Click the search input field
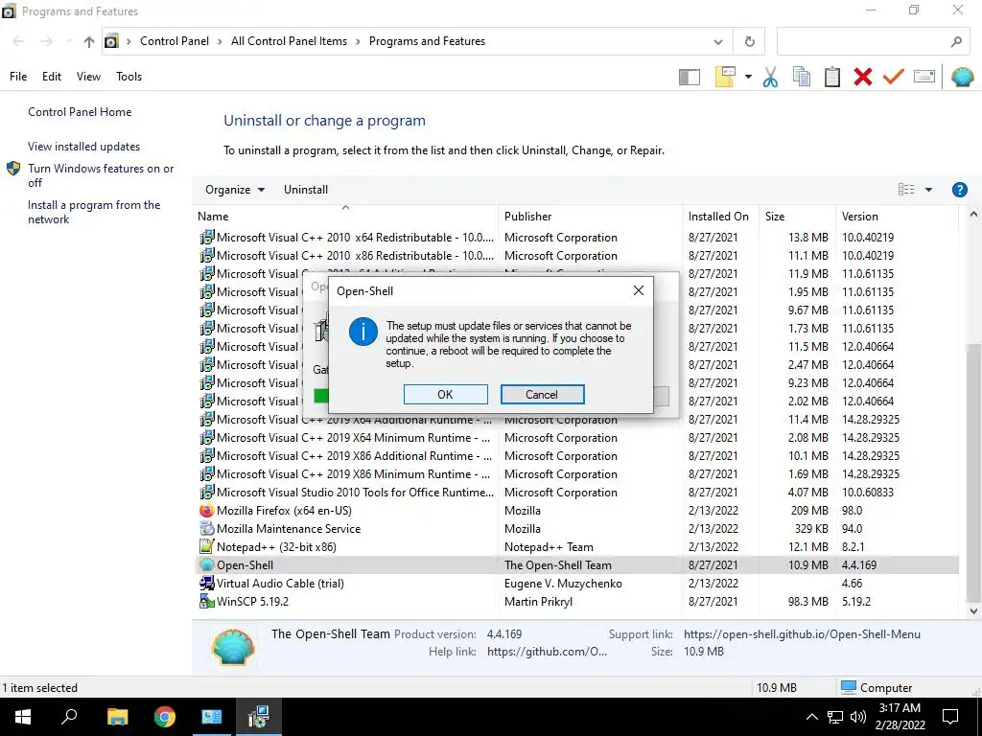The image size is (982, 736). 862,41
